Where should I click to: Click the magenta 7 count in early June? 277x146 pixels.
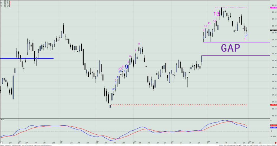click(x=136, y=50)
